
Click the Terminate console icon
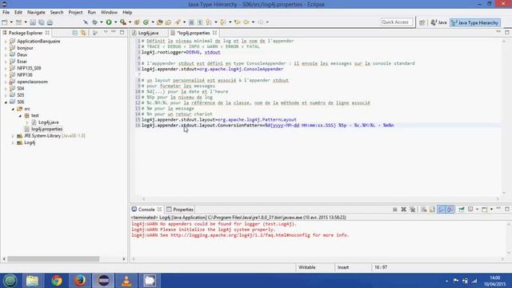pyautogui.click(x=394, y=210)
